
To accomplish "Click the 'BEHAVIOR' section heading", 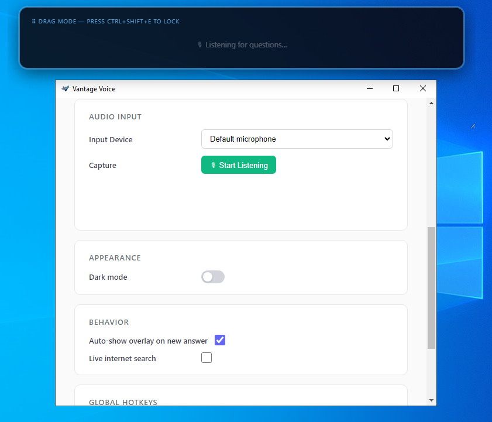I will pos(109,322).
